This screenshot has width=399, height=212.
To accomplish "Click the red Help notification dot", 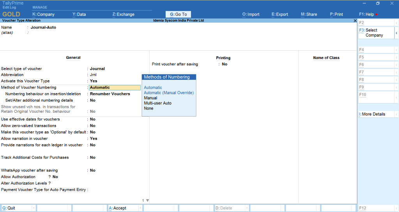I will coord(376,14).
